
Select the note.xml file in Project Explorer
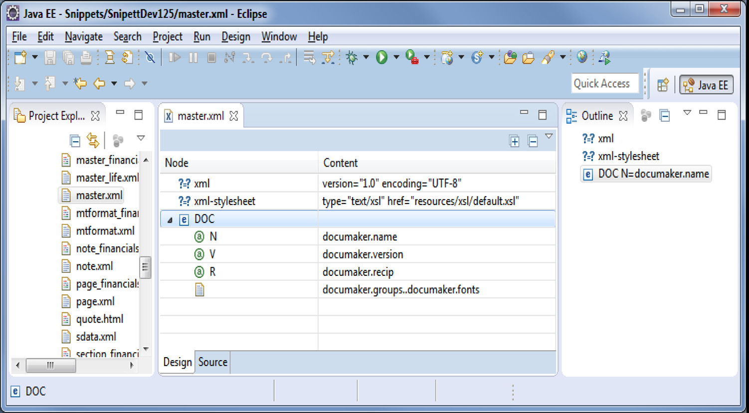pyautogui.click(x=94, y=266)
